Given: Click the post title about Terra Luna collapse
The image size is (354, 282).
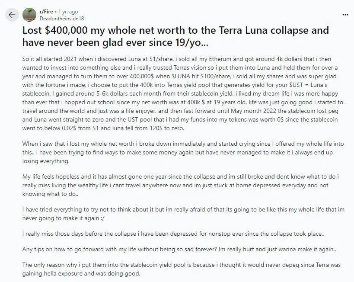Looking at the screenshot, I should 175,36.
